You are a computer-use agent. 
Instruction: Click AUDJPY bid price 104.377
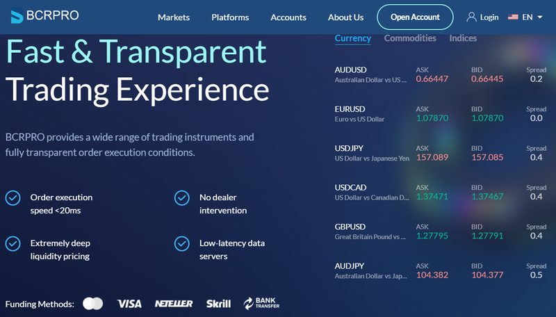pyautogui.click(x=487, y=275)
